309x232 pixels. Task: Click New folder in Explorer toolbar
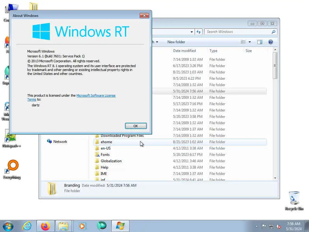[176, 42]
